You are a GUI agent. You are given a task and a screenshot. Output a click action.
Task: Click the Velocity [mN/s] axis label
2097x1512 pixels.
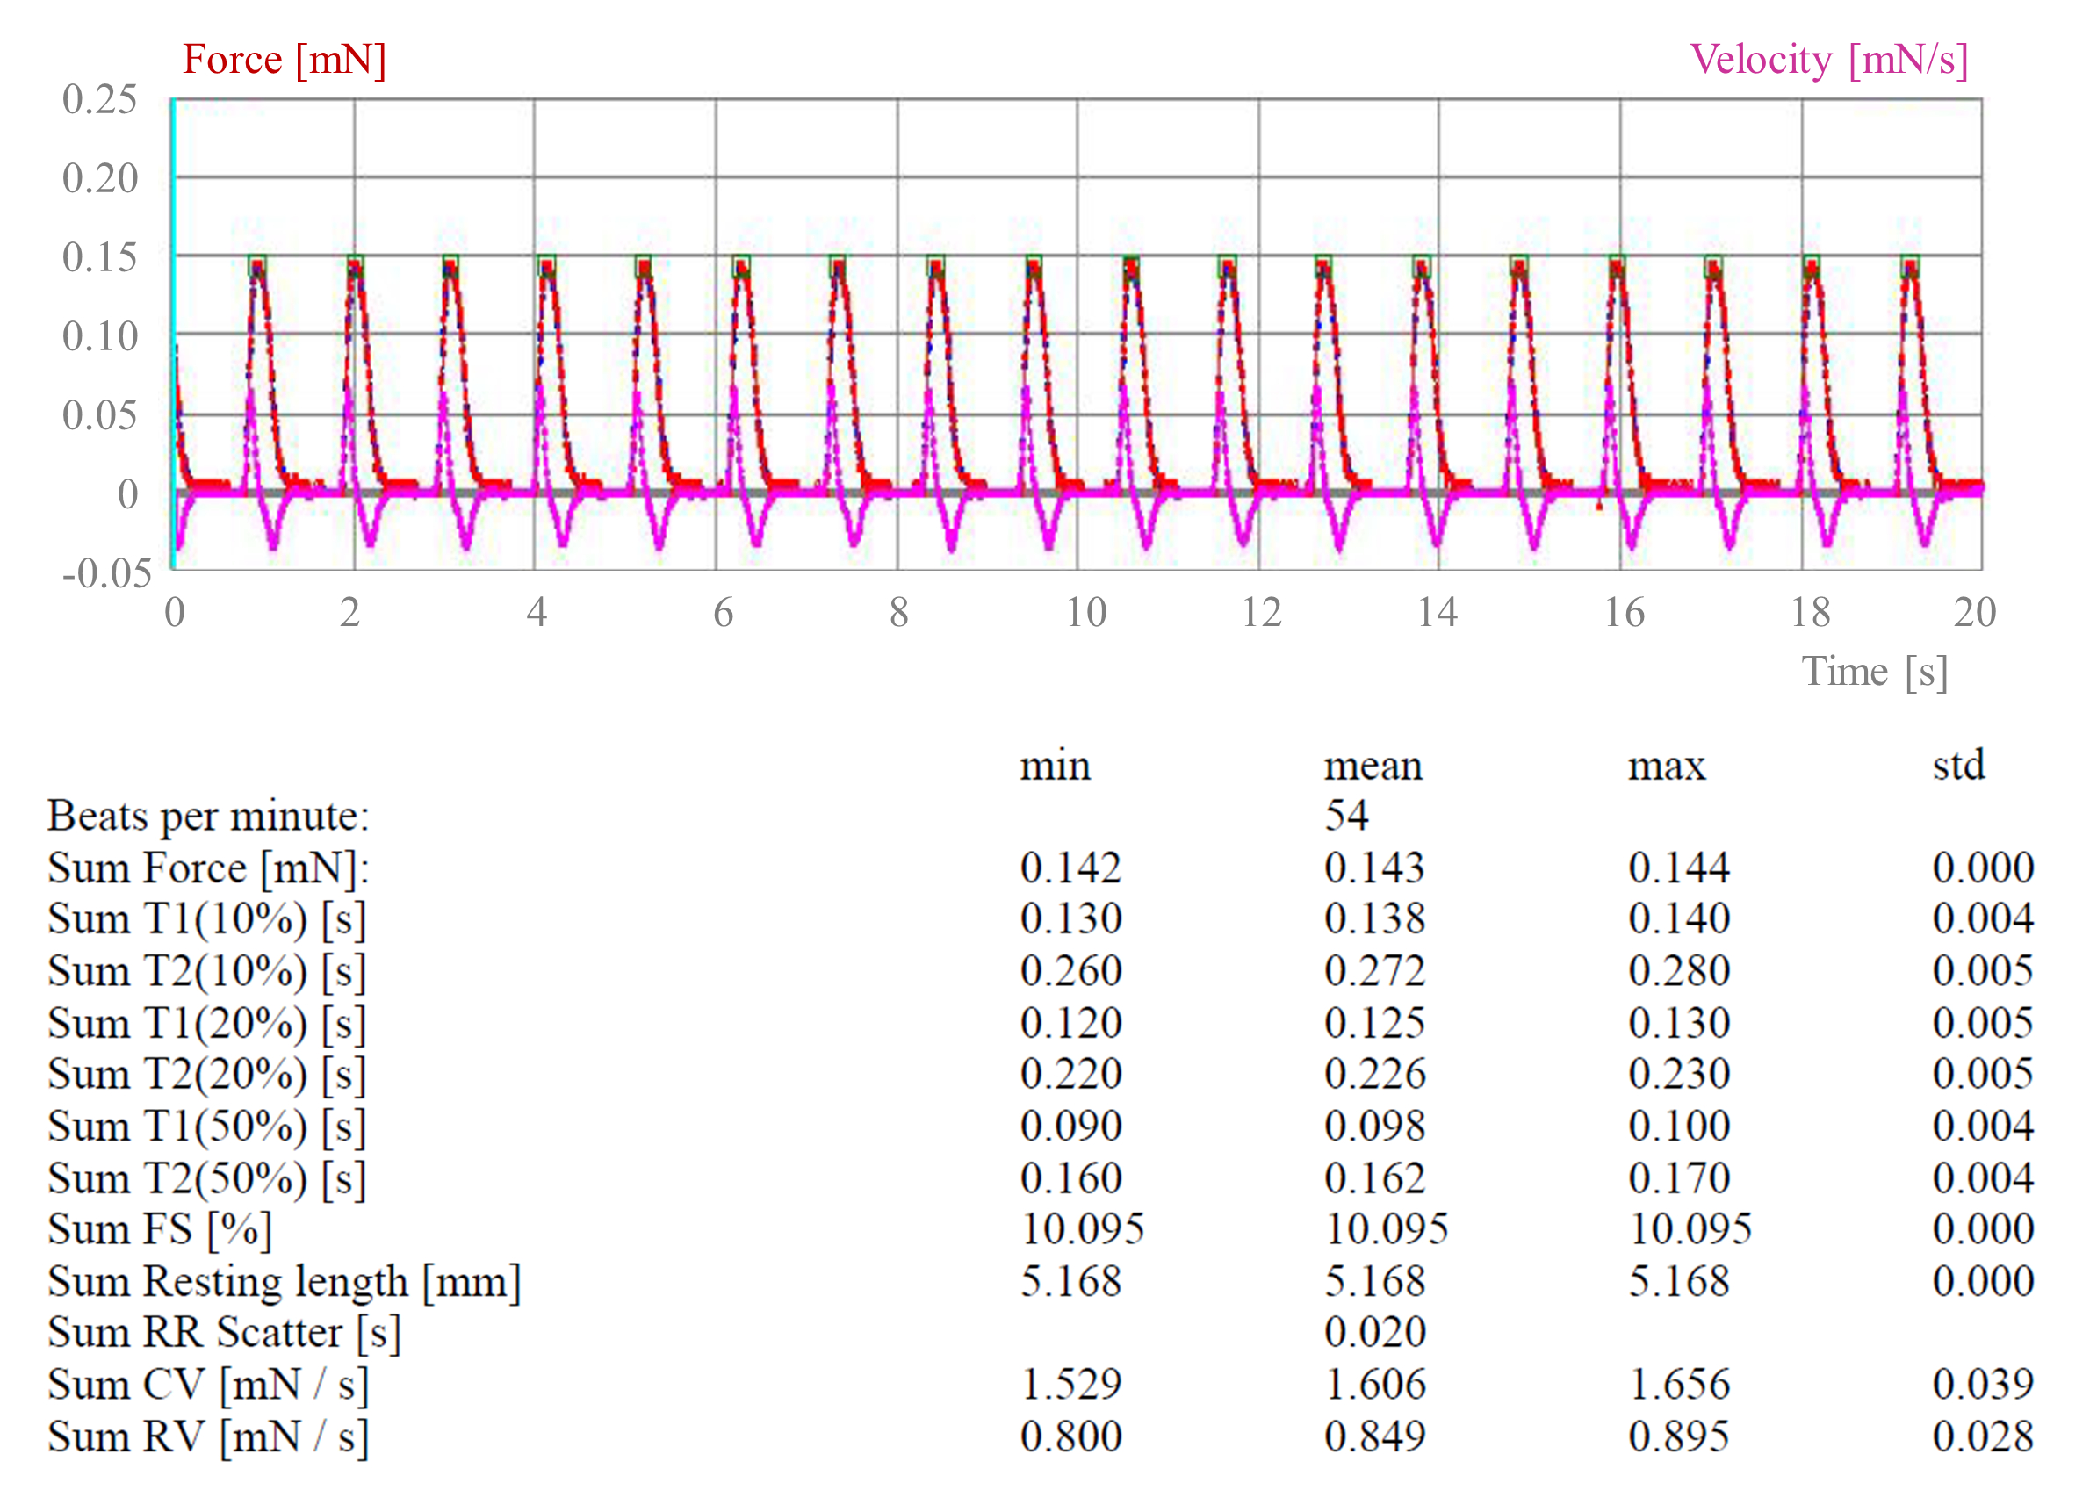tap(1828, 60)
